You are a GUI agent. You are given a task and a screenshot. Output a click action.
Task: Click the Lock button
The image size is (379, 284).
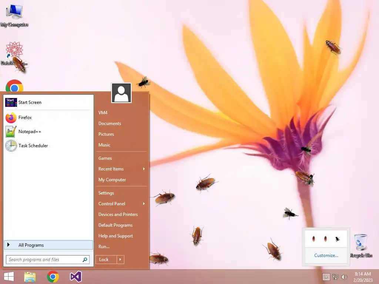106,260
